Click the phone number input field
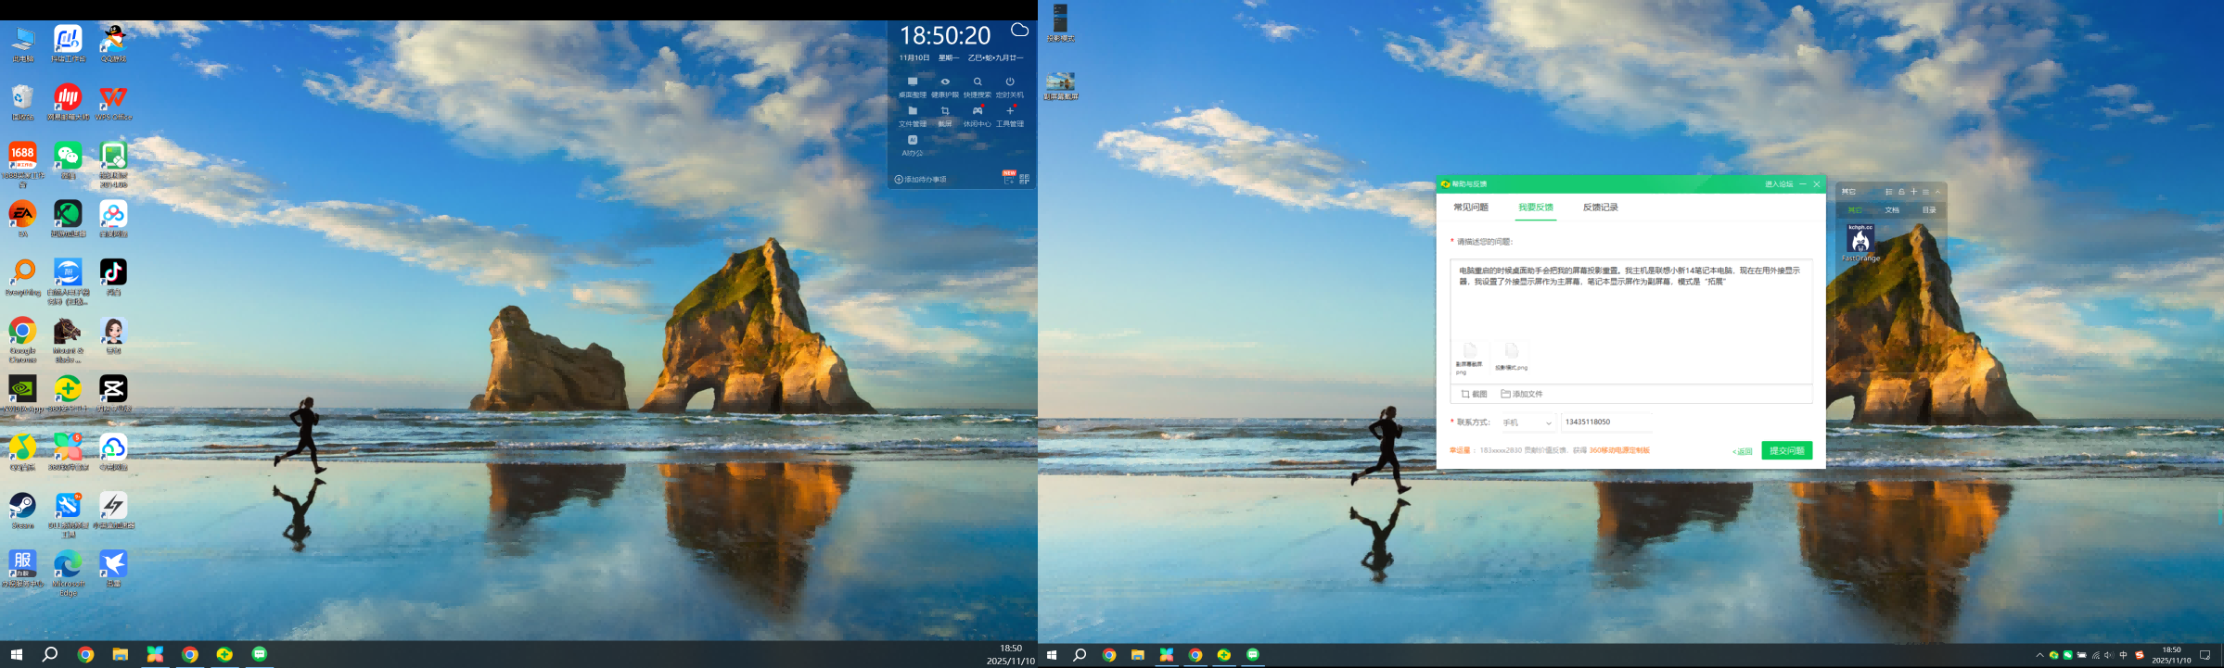2224x668 pixels. (1606, 422)
